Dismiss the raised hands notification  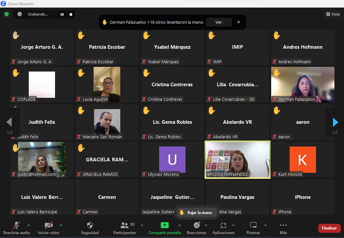[x=239, y=22]
